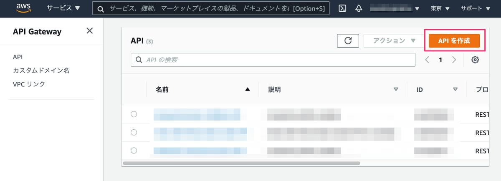Open the account name dropdown

pos(395,8)
